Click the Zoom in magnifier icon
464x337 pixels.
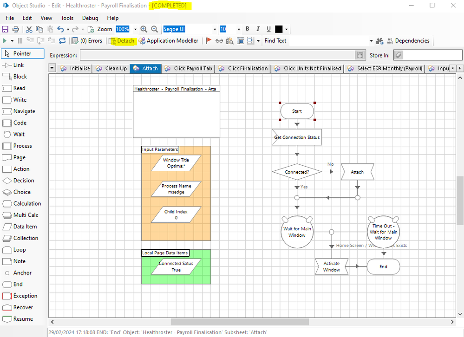click(144, 29)
